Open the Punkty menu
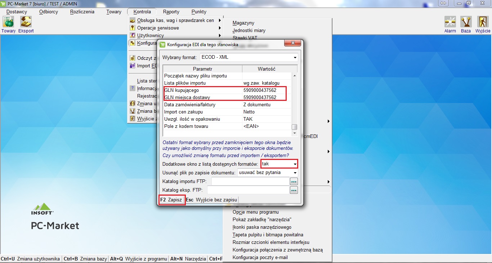 pos(199,12)
